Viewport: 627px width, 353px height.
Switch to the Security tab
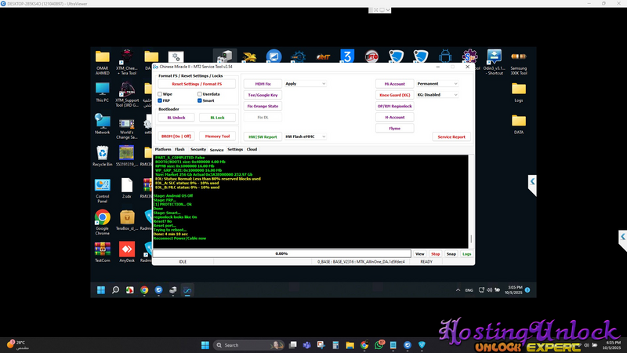point(198,149)
